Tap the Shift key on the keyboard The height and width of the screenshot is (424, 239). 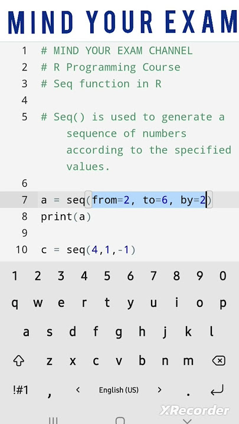[x=18, y=361]
